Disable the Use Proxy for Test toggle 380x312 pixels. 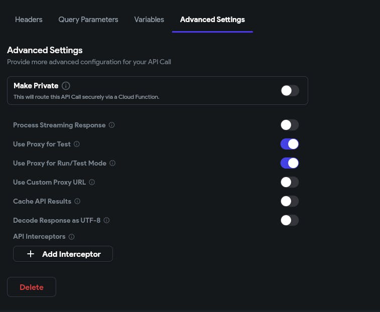[x=290, y=144]
